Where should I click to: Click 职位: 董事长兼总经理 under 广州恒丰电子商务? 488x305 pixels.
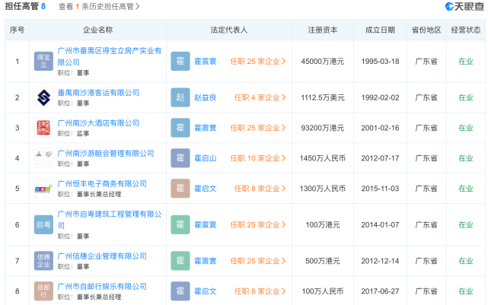click(89, 194)
